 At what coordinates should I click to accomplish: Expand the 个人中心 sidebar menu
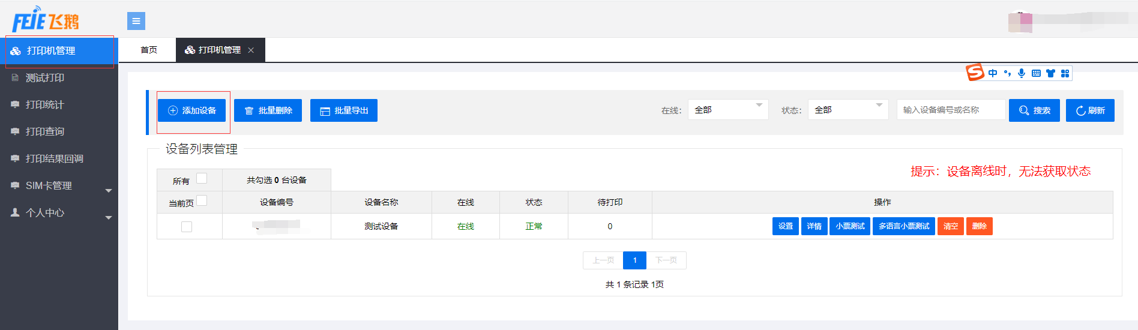click(x=59, y=213)
